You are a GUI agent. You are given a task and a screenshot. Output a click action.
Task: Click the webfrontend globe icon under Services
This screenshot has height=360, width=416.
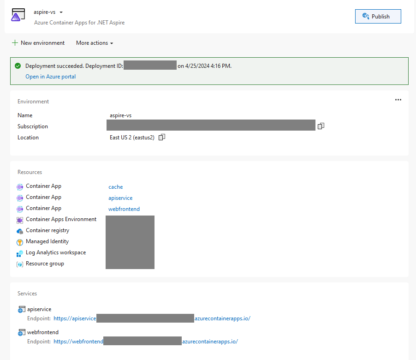[21, 332]
